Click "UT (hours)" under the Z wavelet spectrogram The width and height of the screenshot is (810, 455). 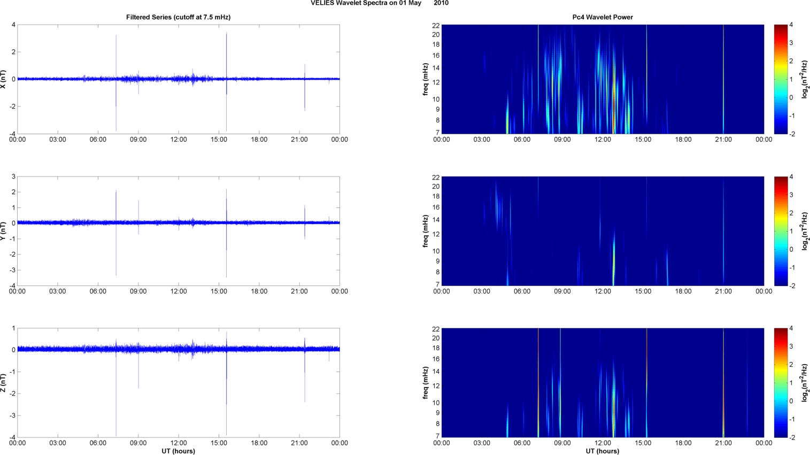(603, 451)
